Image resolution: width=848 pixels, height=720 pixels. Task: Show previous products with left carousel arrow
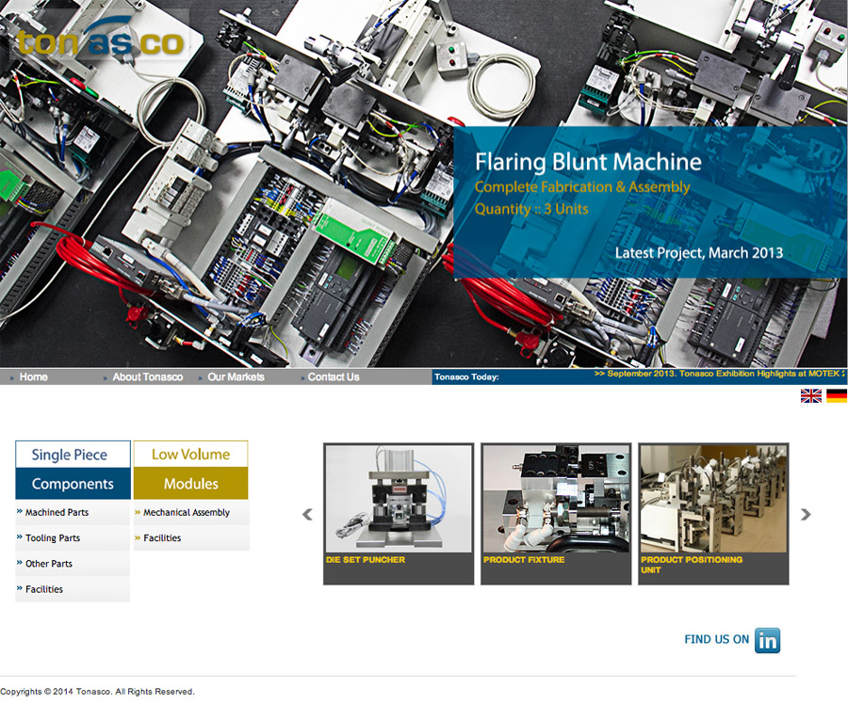[x=307, y=515]
